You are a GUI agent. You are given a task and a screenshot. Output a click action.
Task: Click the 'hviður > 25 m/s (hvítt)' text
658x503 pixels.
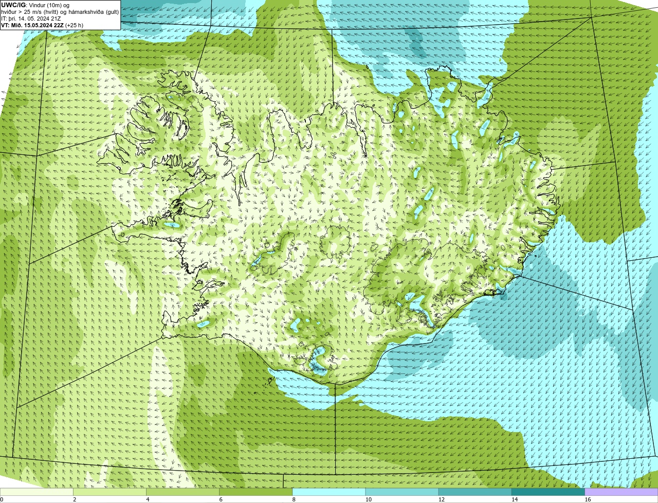pos(30,12)
